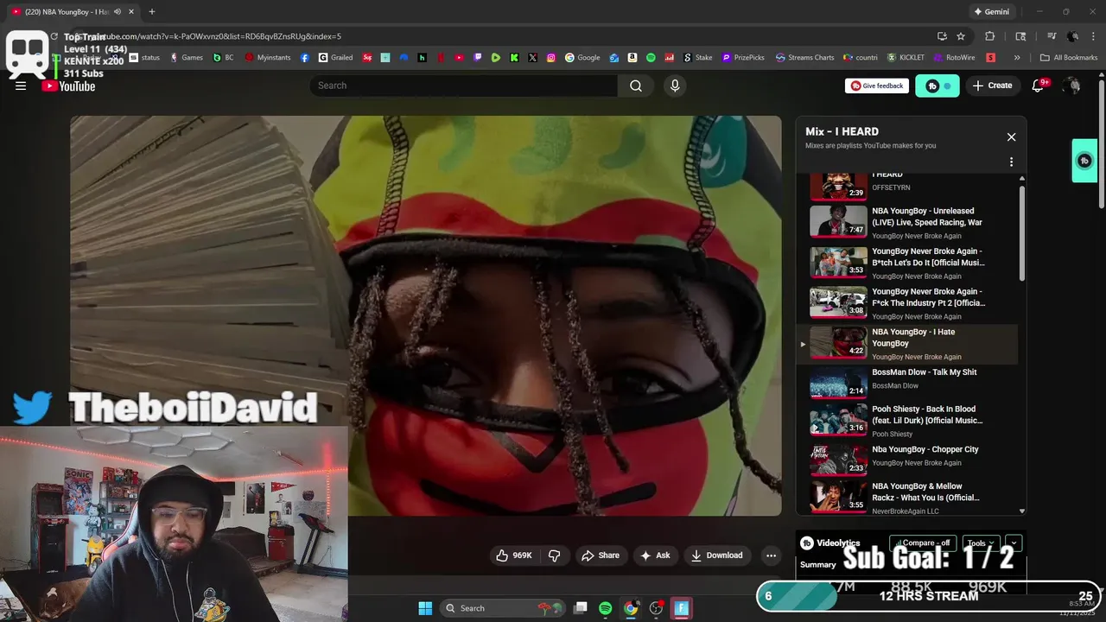The image size is (1106, 622).
Task: Open the Windows Start menu
Action: [x=425, y=608]
